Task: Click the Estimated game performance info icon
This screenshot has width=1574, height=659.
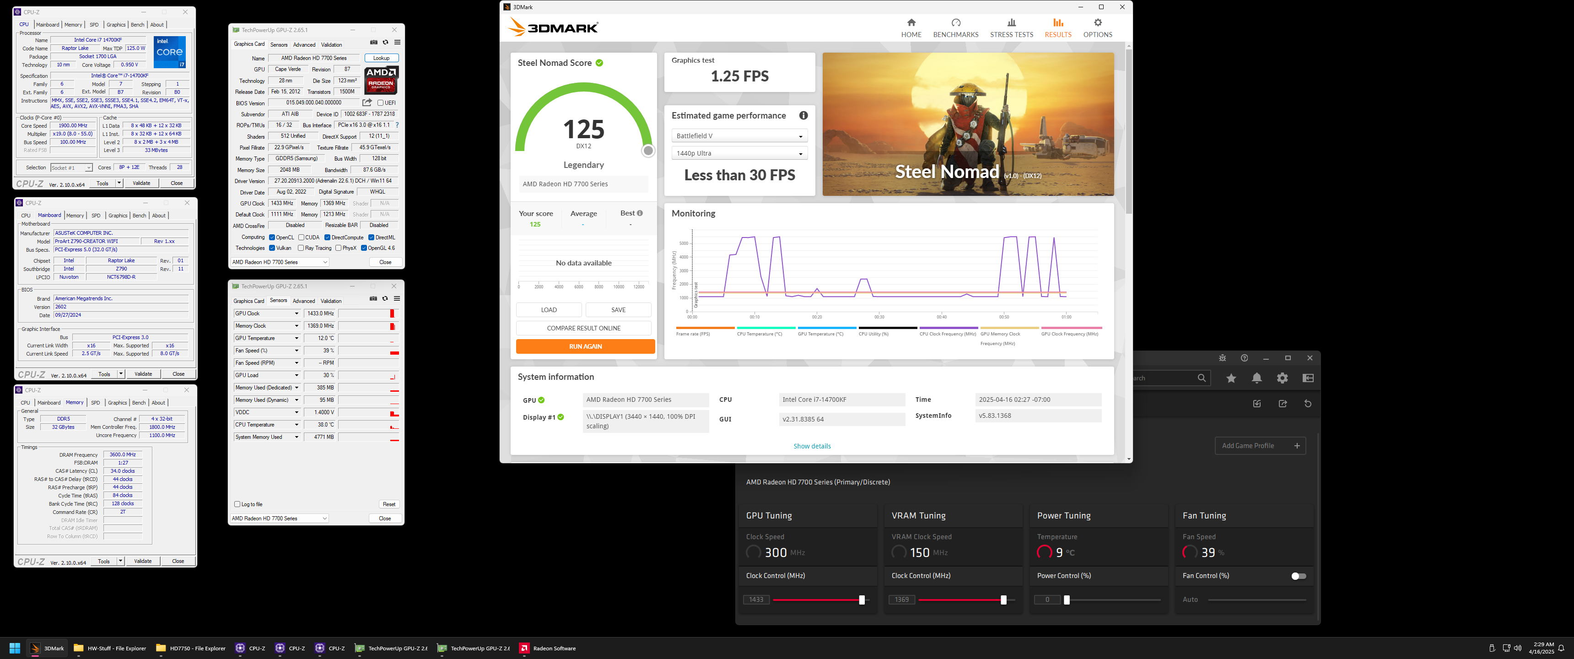Action: tap(803, 115)
